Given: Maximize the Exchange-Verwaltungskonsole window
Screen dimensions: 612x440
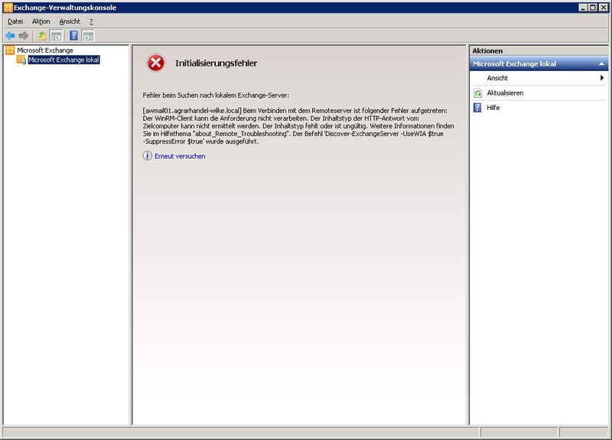Looking at the screenshot, I should (592, 8).
